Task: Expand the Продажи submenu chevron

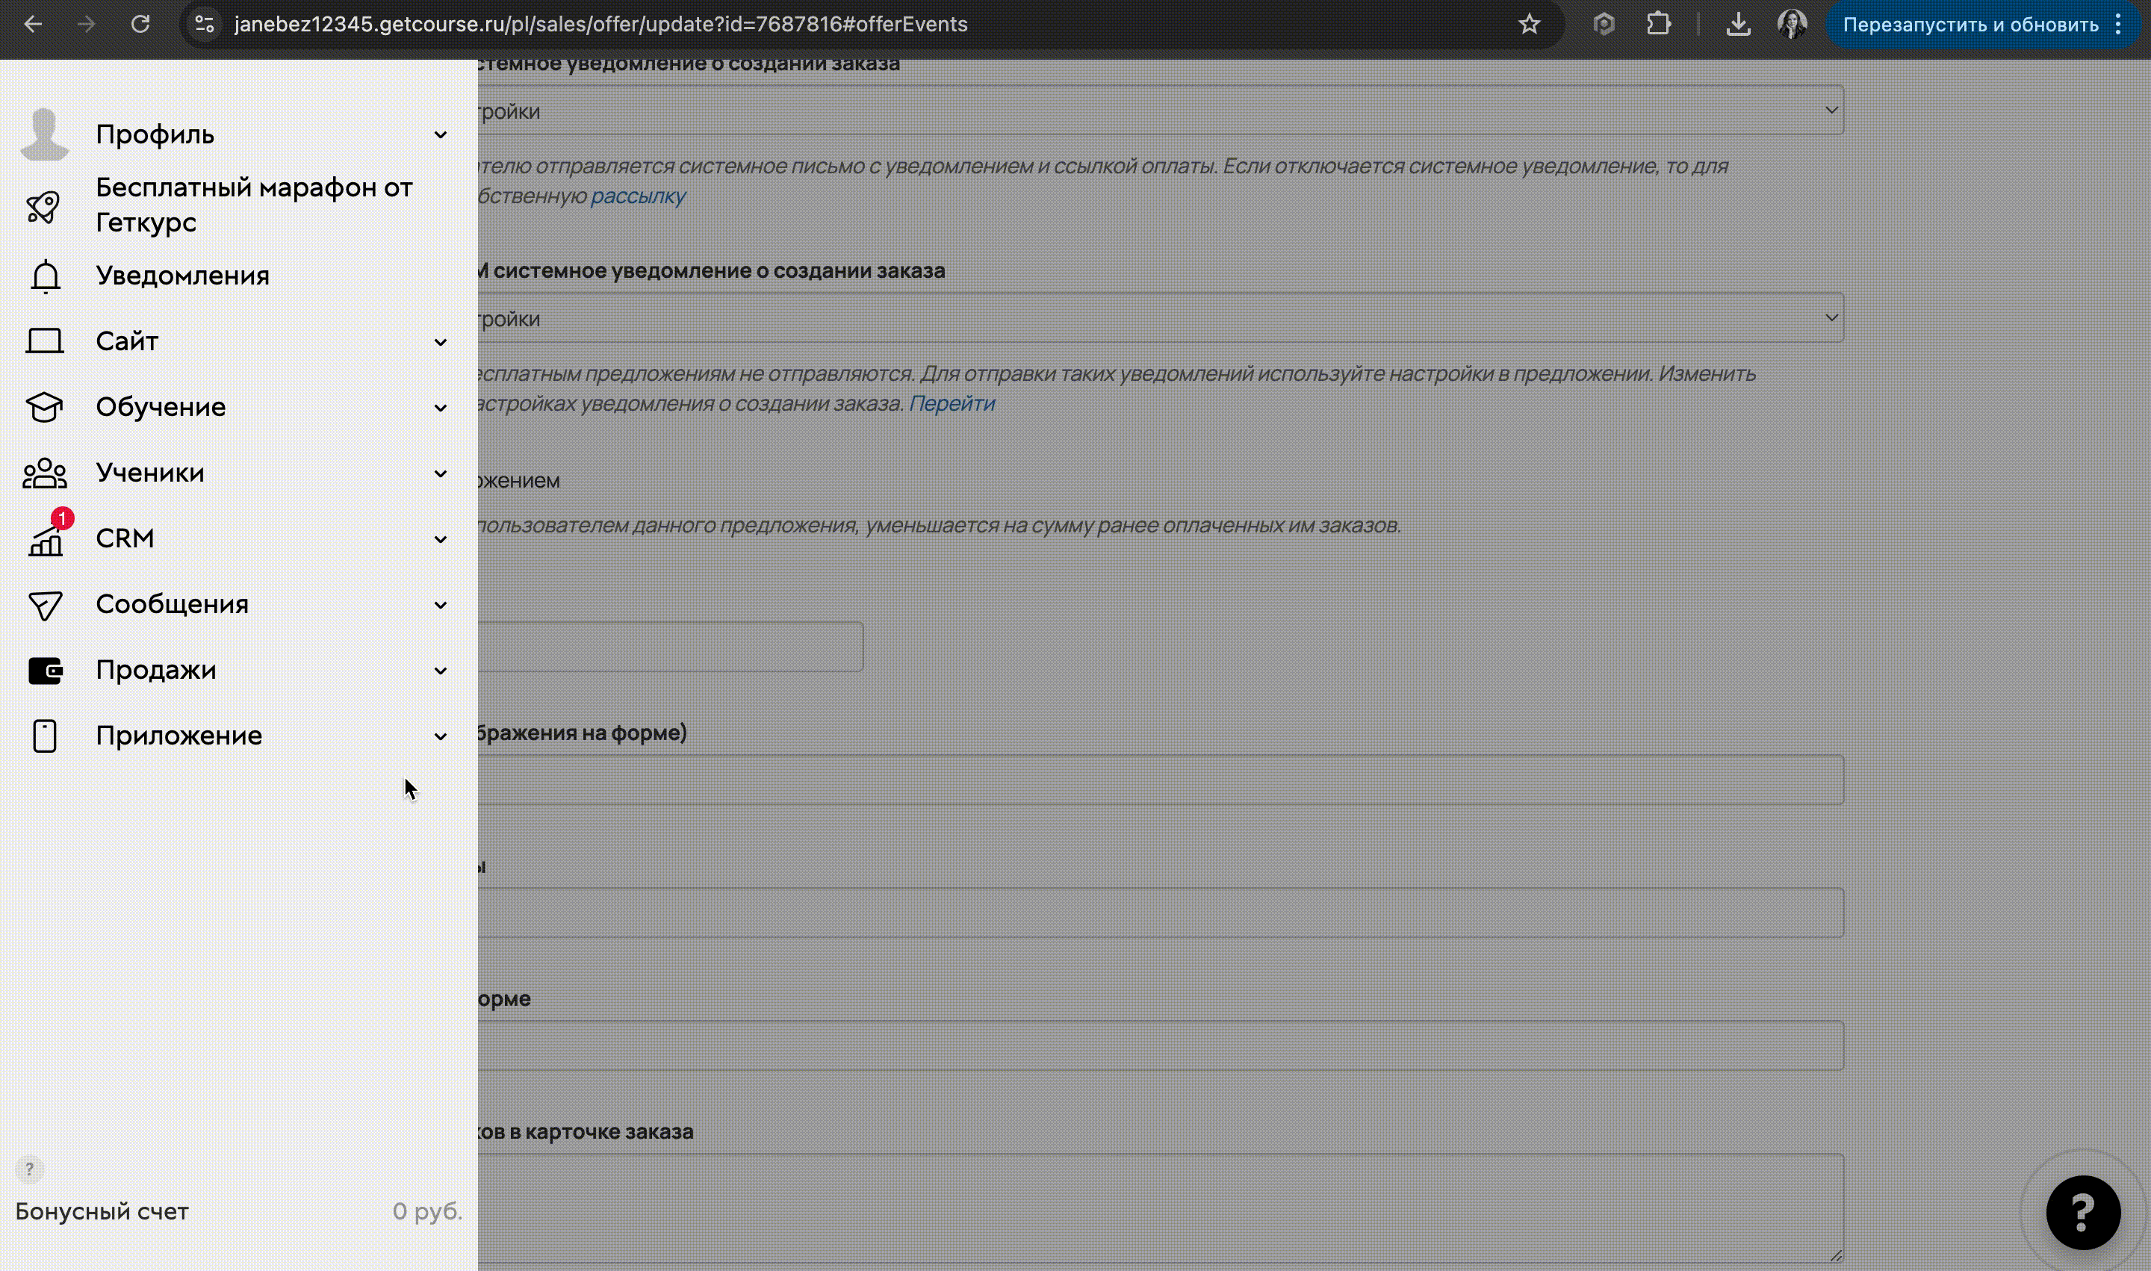Action: click(x=441, y=671)
